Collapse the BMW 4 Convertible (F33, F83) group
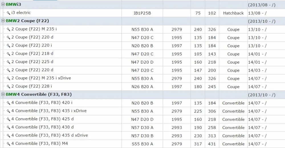 coord(3,94)
